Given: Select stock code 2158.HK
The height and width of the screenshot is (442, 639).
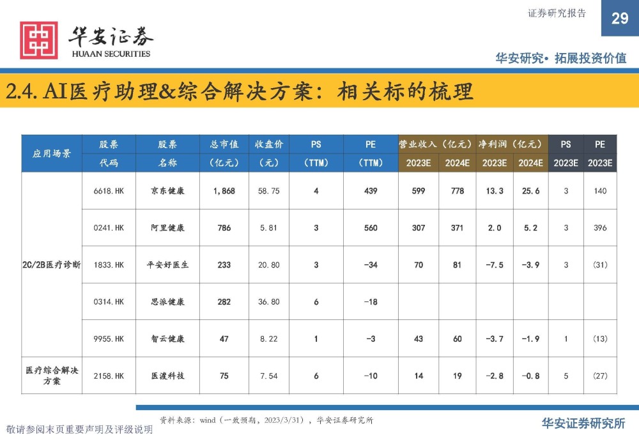Looking at the screenshot, I should [109, 376].
